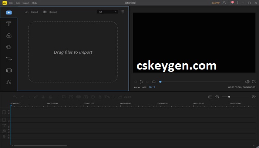Toggle preview volume speaker icon

click(247, 82)
